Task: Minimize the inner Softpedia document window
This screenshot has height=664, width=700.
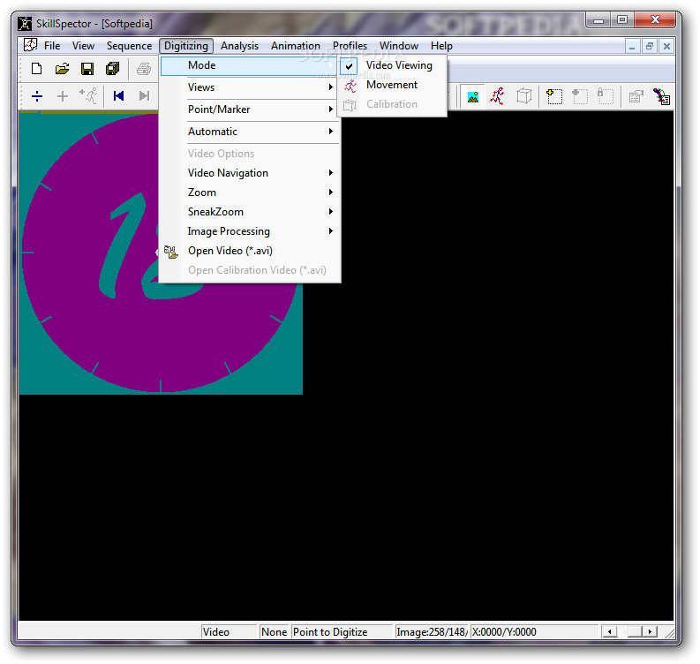Action: [x=632, y=47]
